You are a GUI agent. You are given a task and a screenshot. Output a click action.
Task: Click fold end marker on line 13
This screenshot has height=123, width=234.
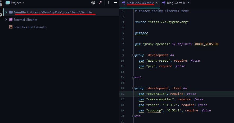pyautogui.click(x=133, y=77)
